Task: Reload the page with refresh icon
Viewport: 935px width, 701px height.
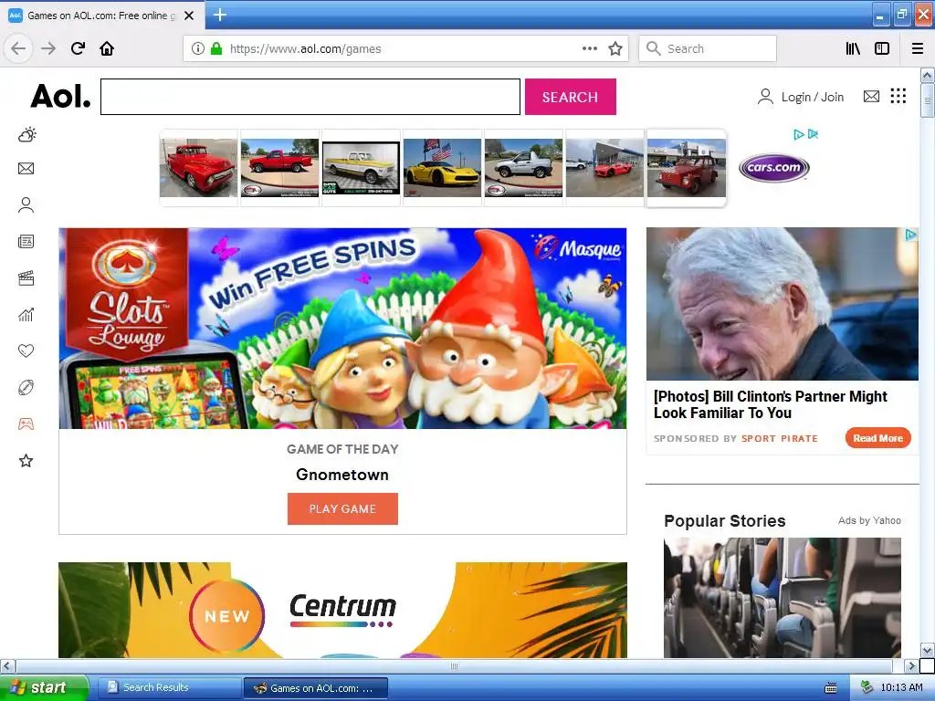Action: pos(78,48)
